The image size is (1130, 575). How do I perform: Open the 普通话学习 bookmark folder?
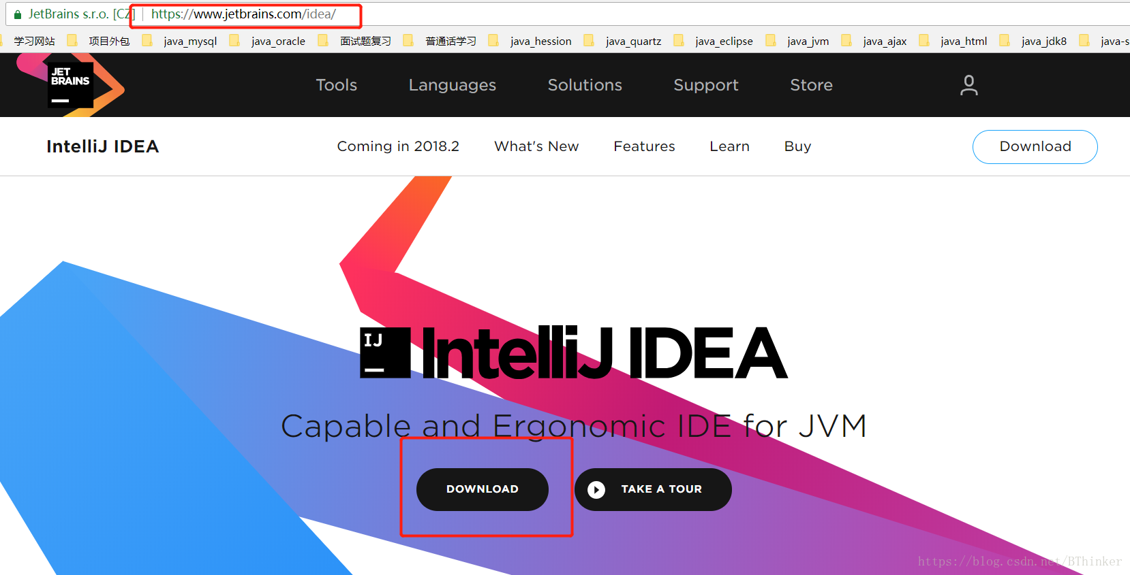440,41
